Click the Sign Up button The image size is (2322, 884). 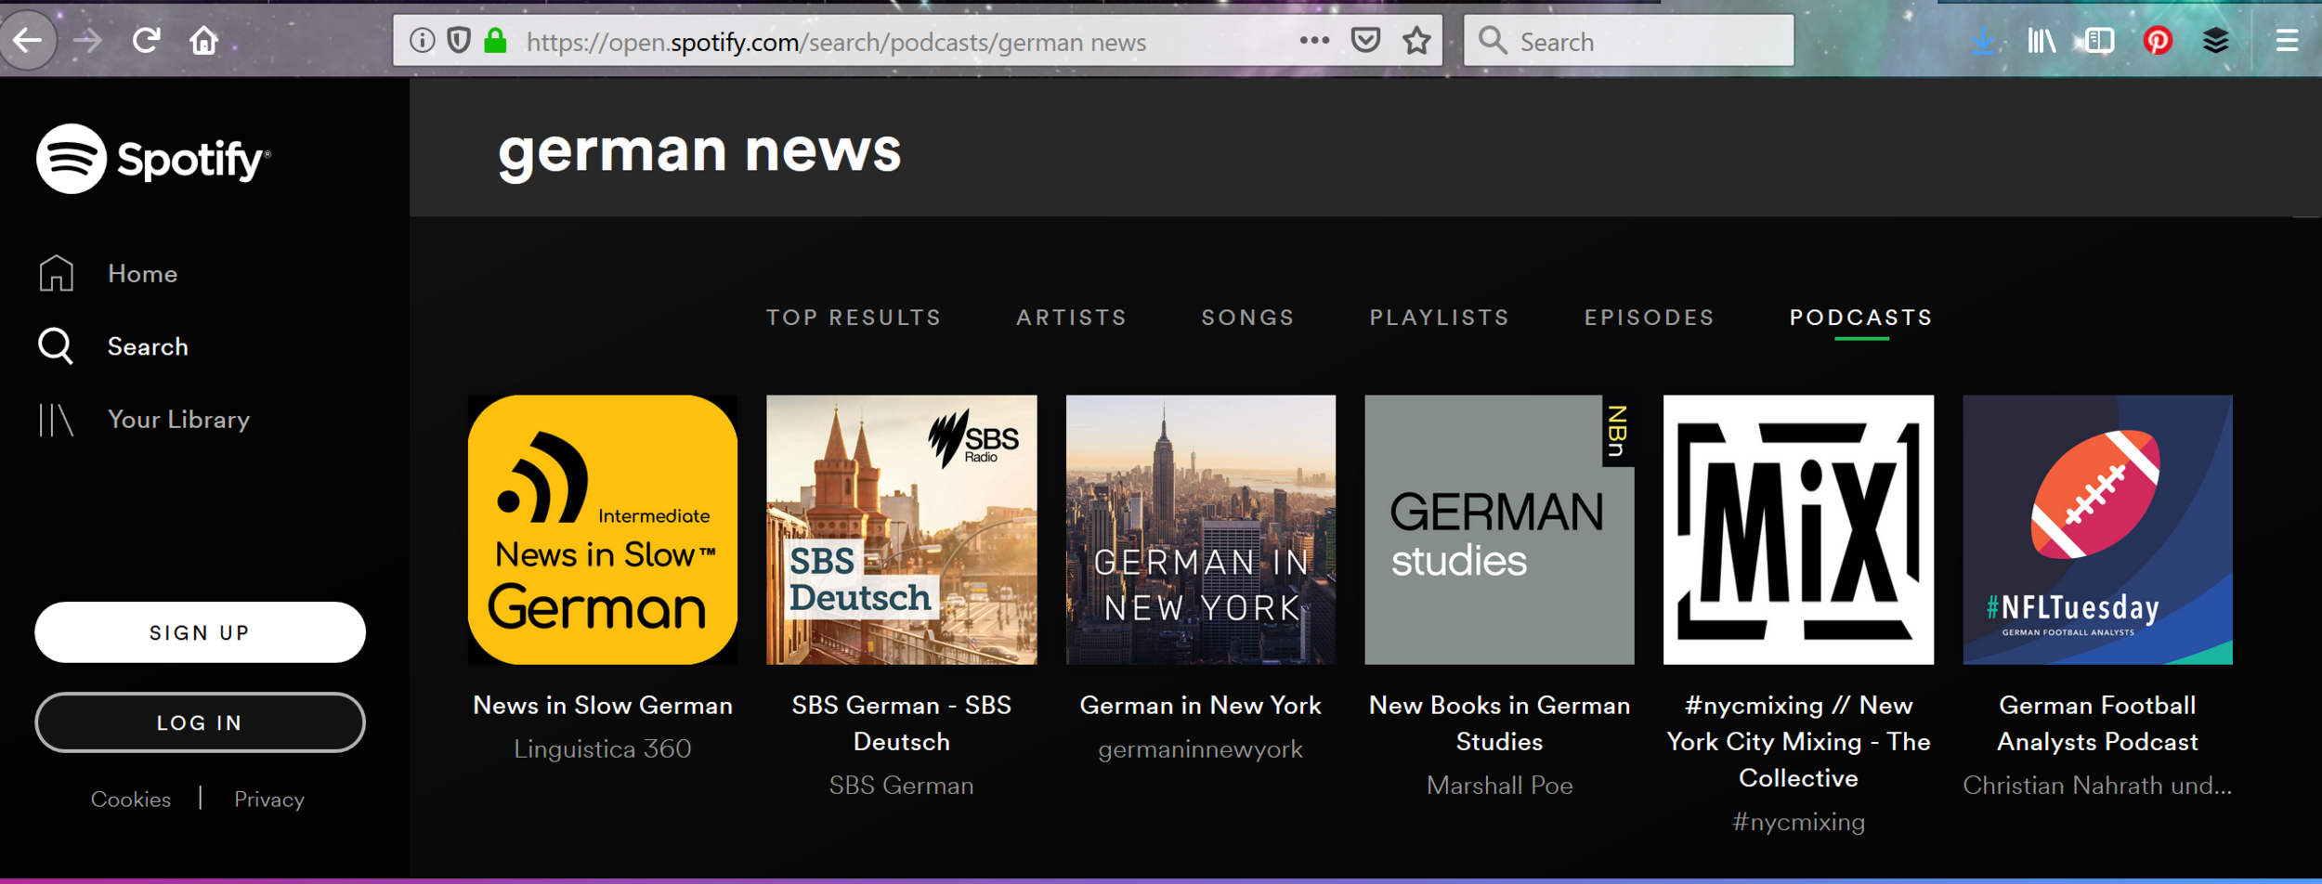tap(199, 631)
